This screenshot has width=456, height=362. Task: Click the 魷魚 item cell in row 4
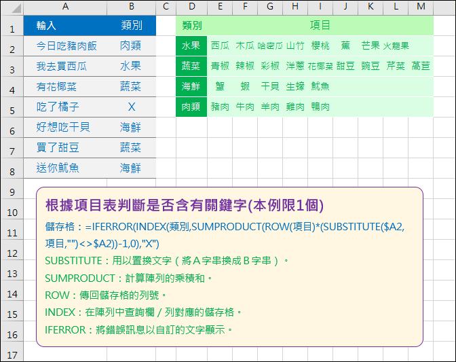click(320, 87)
